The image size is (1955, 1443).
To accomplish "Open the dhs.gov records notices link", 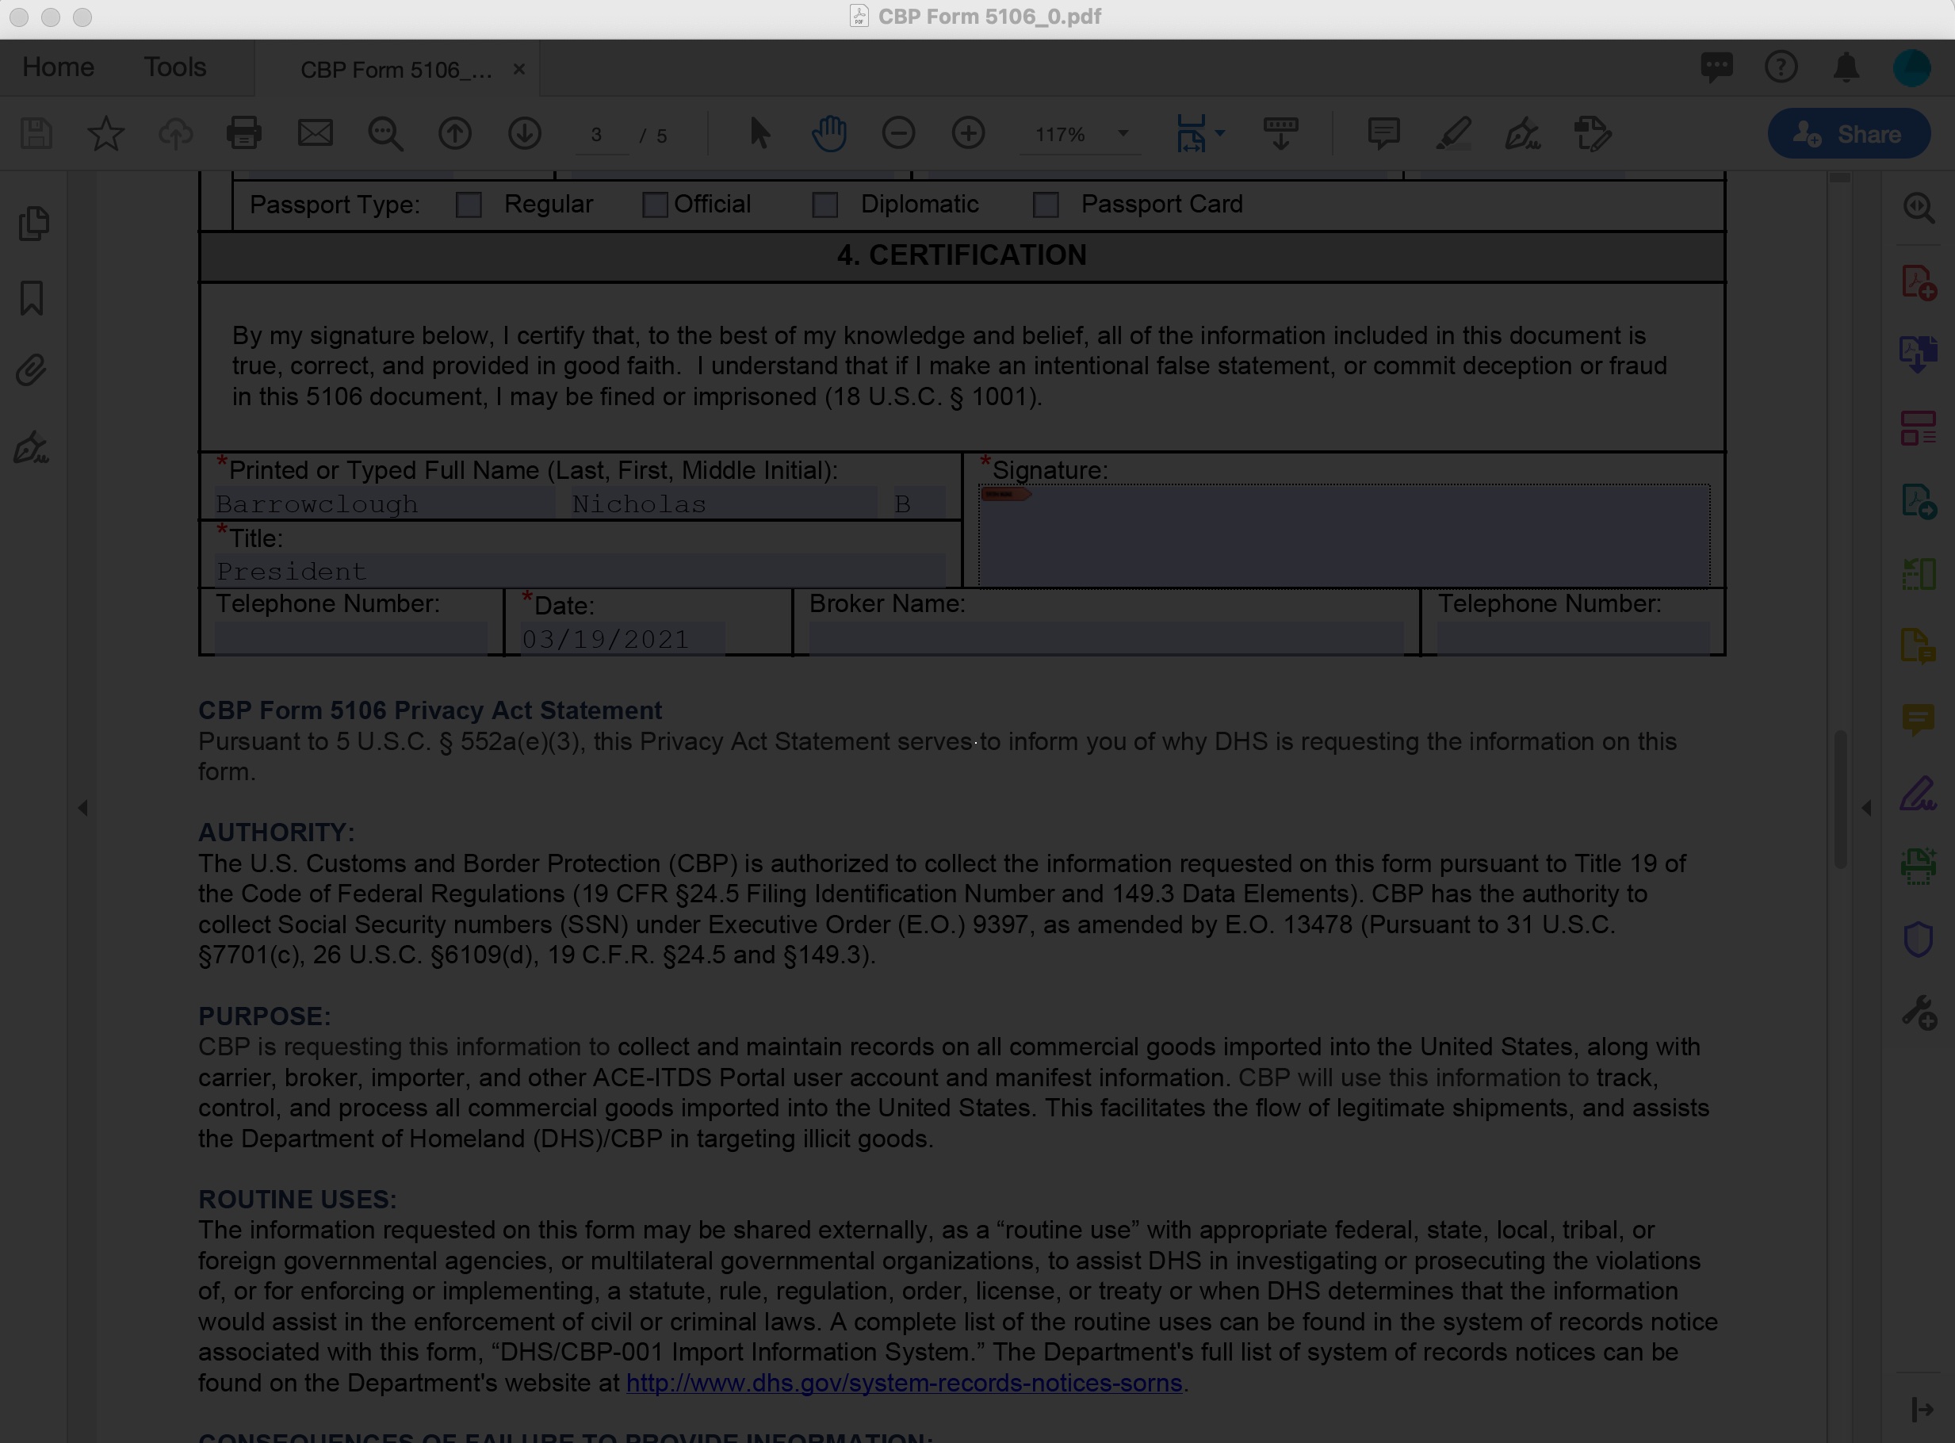I will click(904, 1383).
